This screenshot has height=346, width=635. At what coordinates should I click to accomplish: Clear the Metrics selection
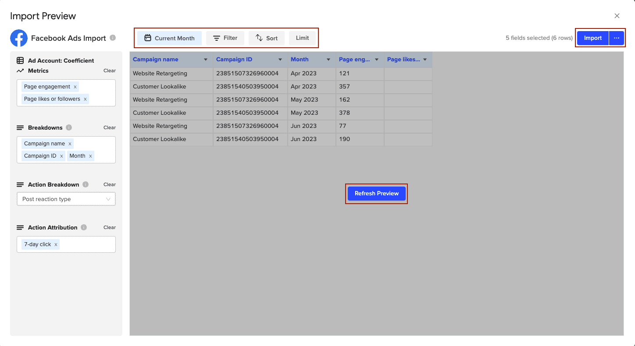click(110, 71)
